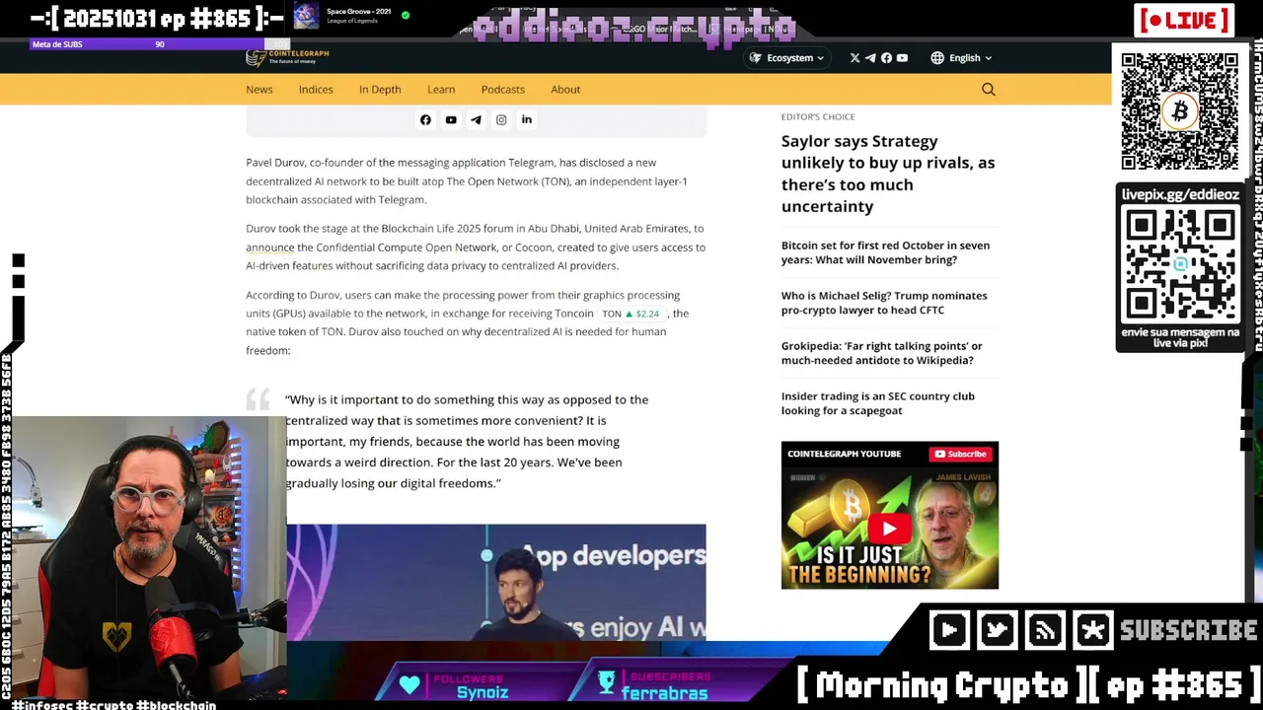Screen dimensions: 1263x710
Task: Click the red LIVE indicator badge
Action: click(1183, 21)
